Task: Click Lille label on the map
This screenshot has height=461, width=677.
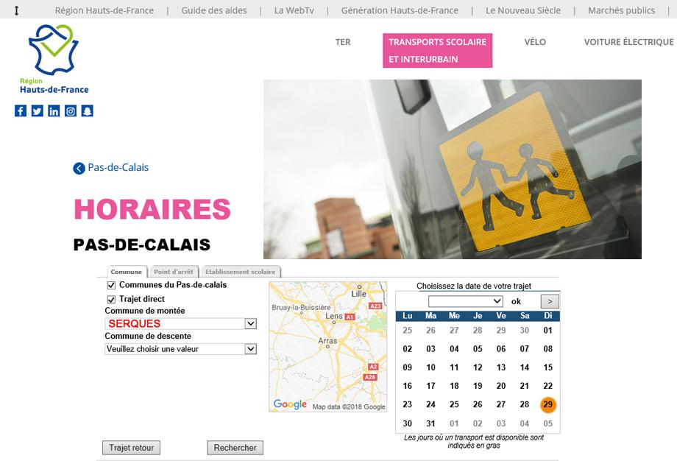Action: coord(359,294)
